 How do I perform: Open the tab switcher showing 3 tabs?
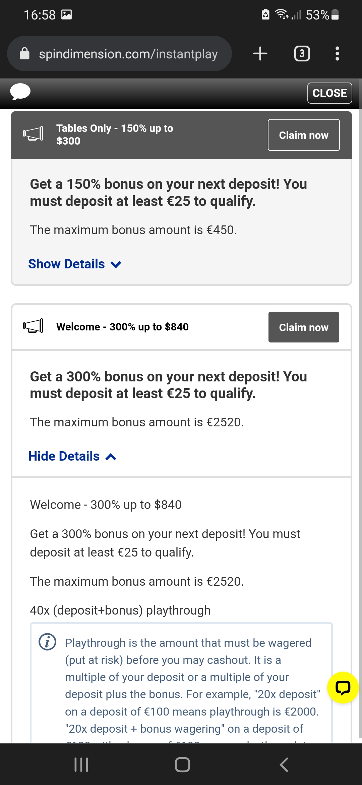pyautogui.click(x=302, y=54)
